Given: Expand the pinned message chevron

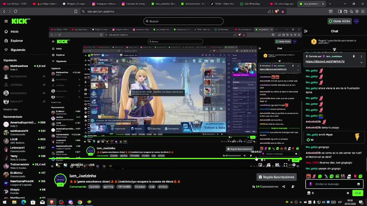Looking at the screenshot, I should 361,62.
